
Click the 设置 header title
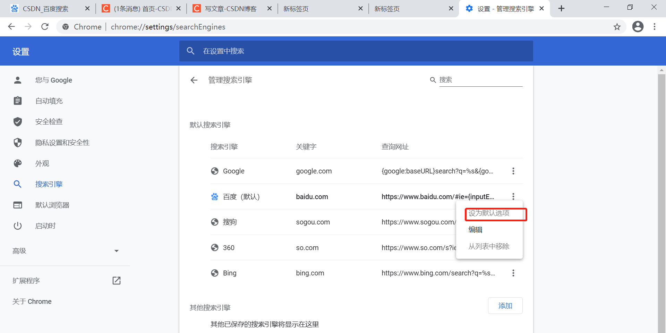point(21,52)
